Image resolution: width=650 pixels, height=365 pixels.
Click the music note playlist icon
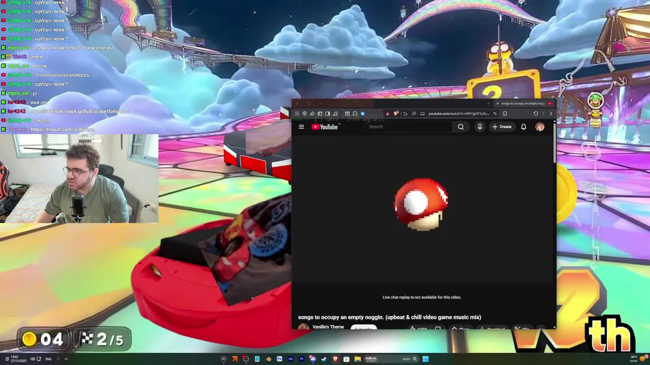[x=335, y=114]
